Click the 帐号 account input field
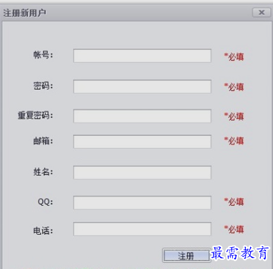273x269 pixels. coord(142,56)
